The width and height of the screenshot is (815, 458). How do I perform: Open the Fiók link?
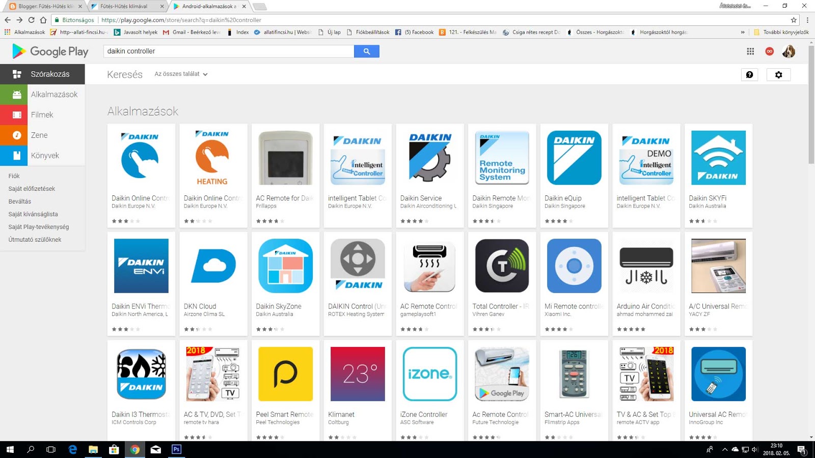[14, 176]
